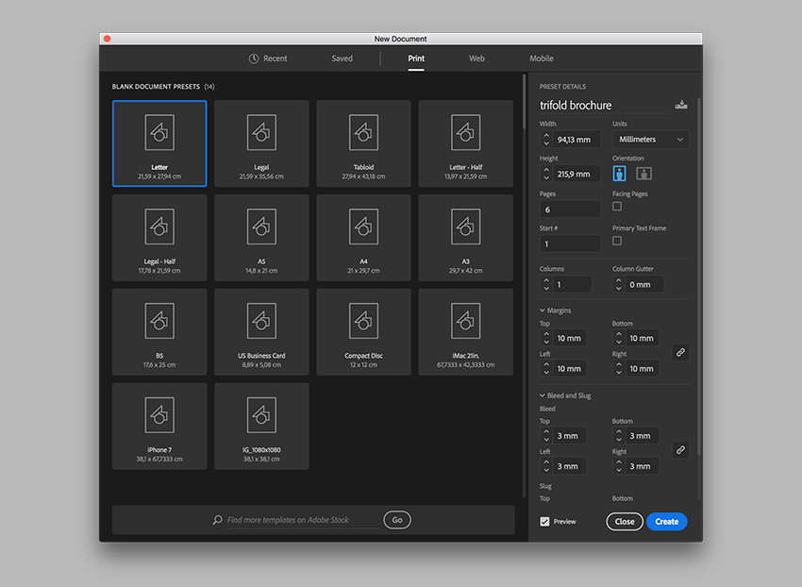802x587 pixels.
Task: Choose the IG_1080x1080 preset icon
Action: 261,415
